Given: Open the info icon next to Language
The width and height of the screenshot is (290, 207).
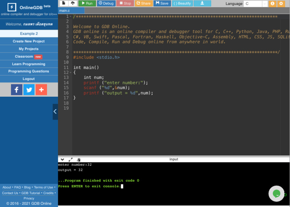Looking at the screenshot, I should 273,4.
